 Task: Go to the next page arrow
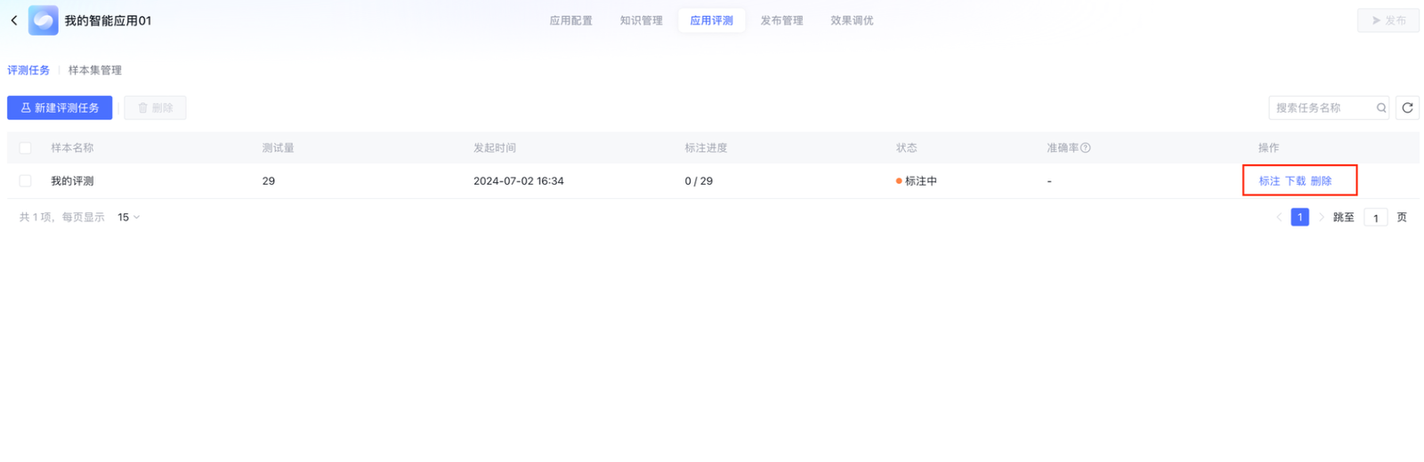pos(1321,218)
